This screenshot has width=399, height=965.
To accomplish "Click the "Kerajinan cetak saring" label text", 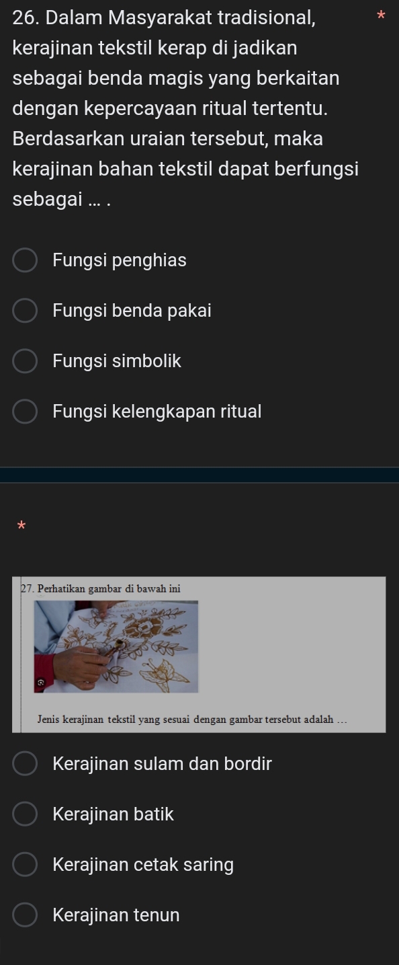I will click(144, 865).
